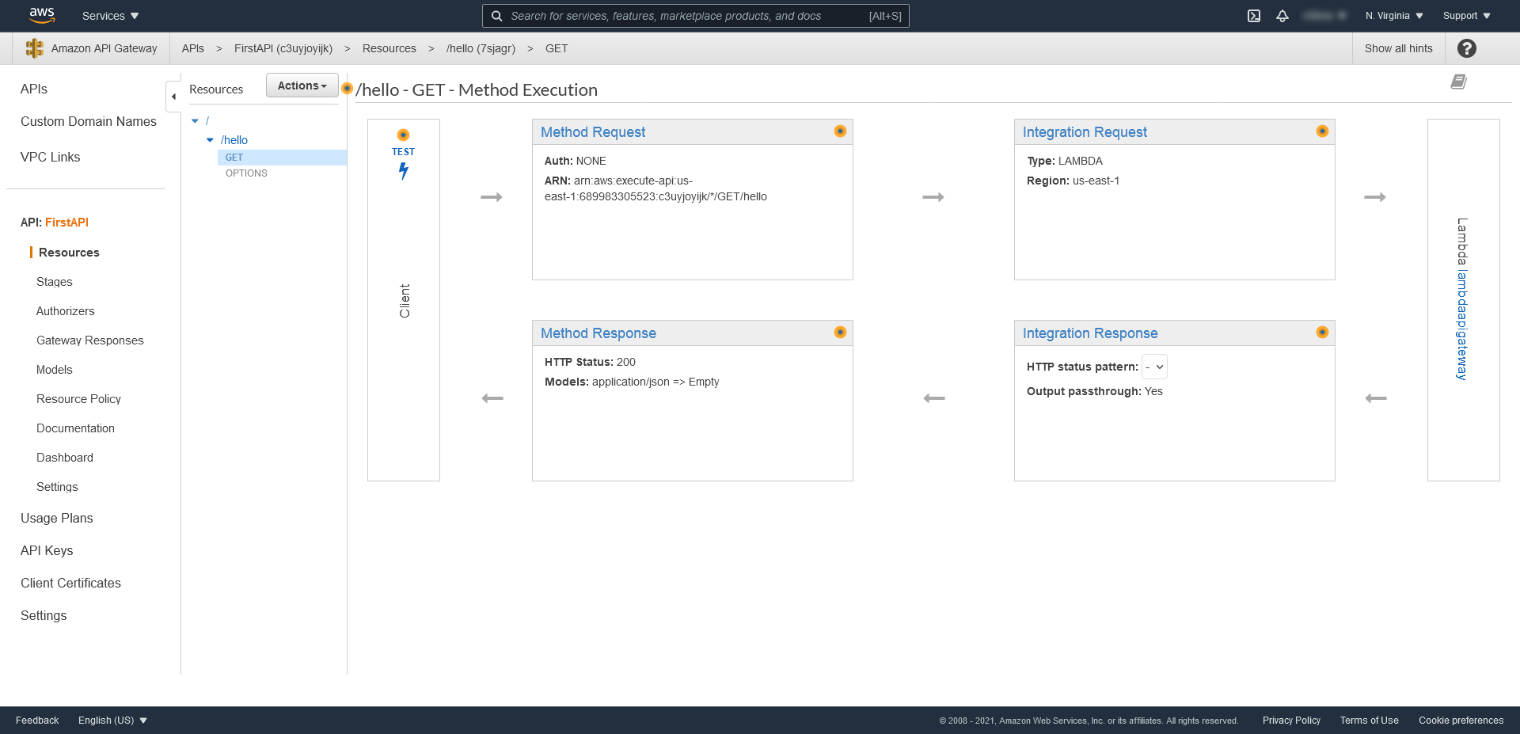Open Stages in sidebar

click(55, 282)
